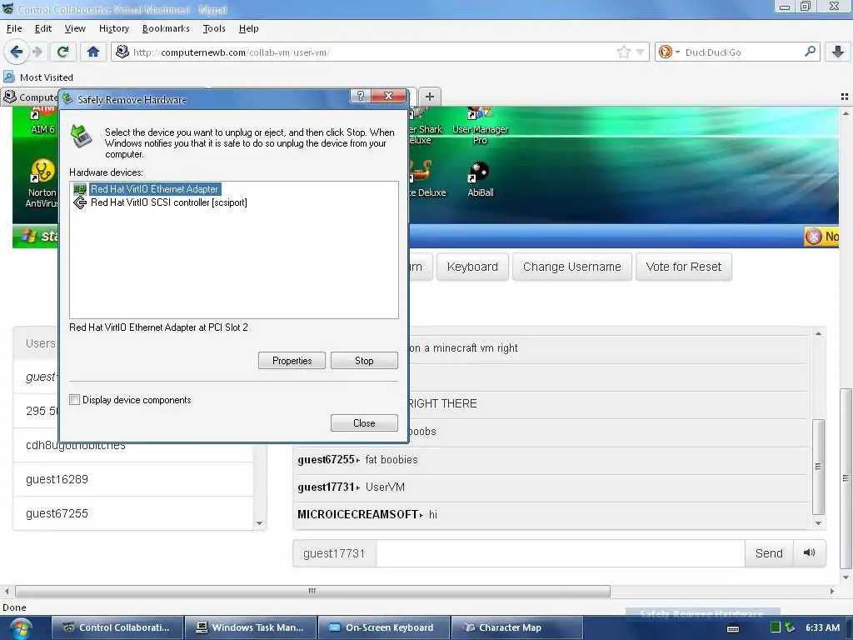Toggle the chat sound speaker icon
The image size is (853, 640).
pos(810,553)
